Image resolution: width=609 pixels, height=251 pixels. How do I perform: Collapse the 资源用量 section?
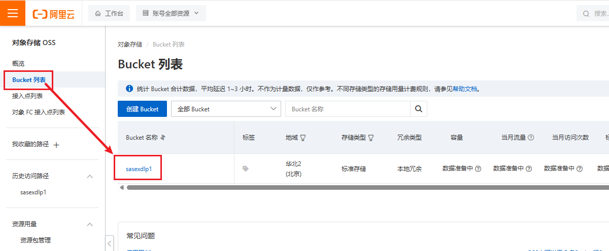90,224
